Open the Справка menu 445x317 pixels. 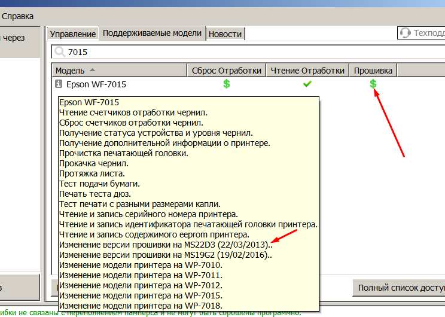(17, 16)
